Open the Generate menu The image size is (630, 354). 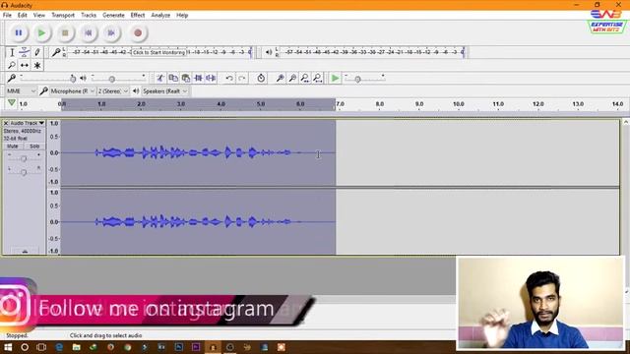tap(113, 16)
